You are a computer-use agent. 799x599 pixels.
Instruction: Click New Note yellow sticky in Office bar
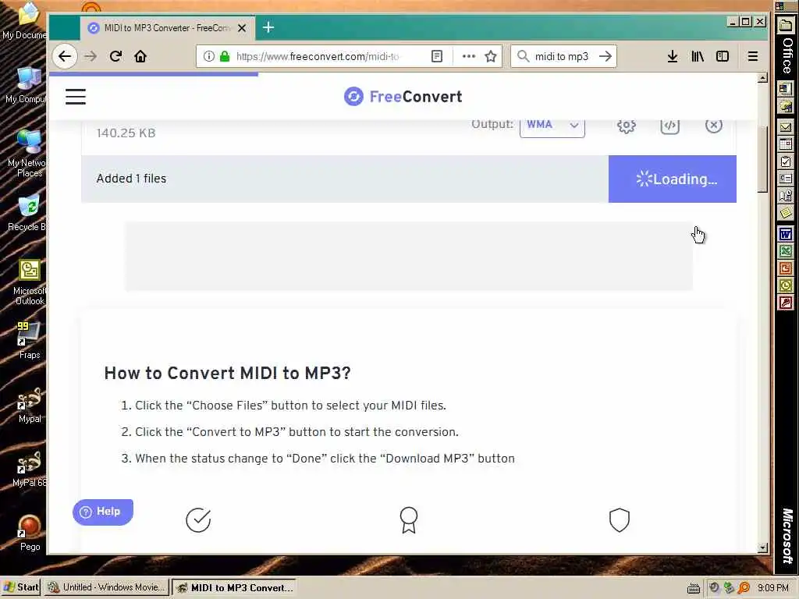pyautogui.click(x=785, y=213)
